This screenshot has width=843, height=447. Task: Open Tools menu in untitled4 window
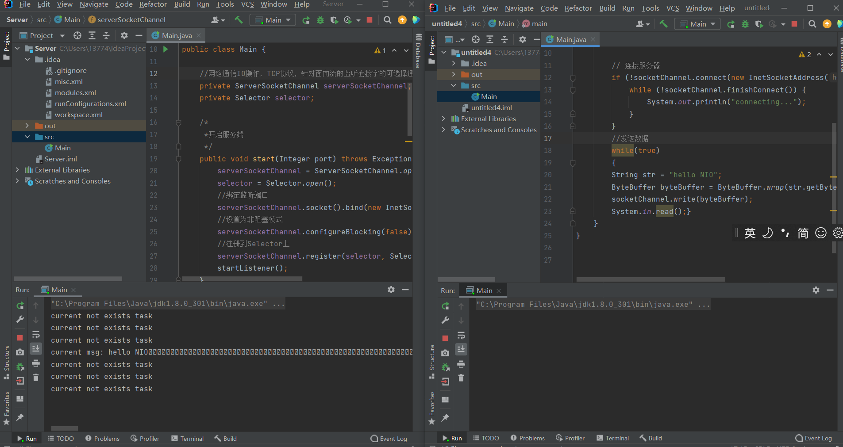pos(651,8)
